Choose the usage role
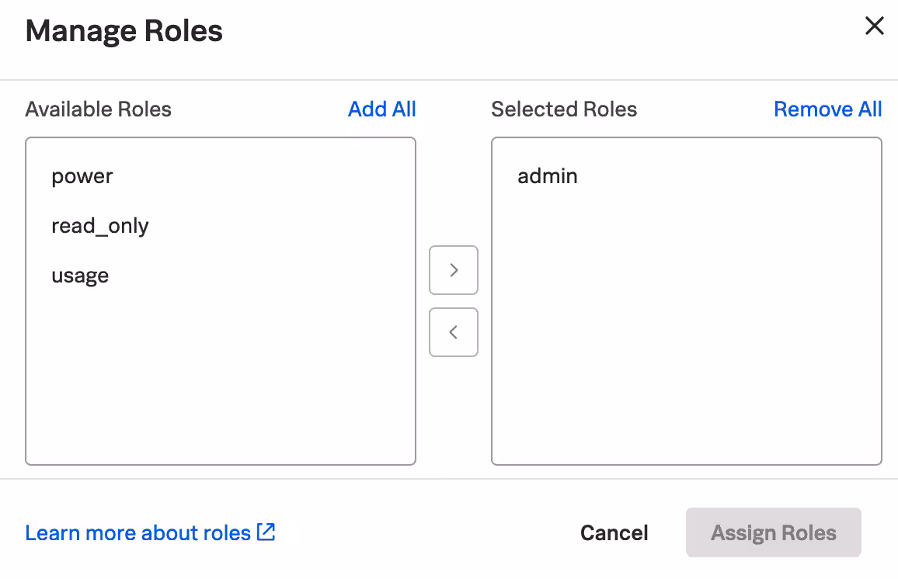Viewport: 898px width, 579px height. click(x=80, y=276)
